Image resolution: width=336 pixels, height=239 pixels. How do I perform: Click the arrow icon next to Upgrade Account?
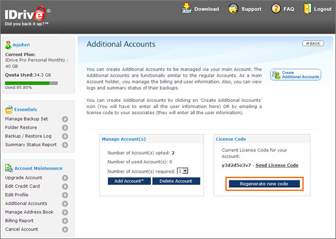click(65, 178)
